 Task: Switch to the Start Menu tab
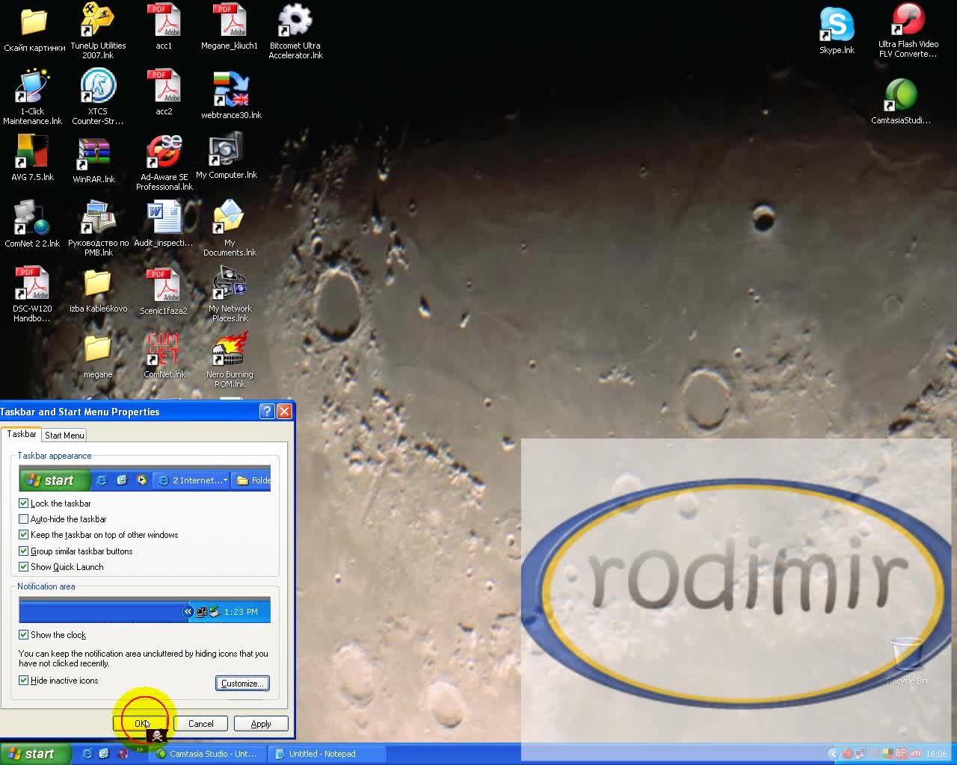point(64,435)
